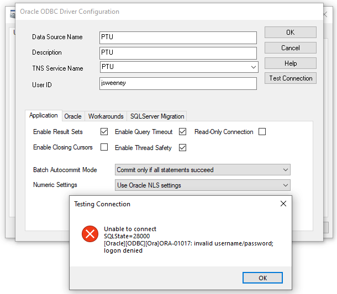Screen dimensions: 337x294
Task: Select the Application tab
Action: (44, 115)
